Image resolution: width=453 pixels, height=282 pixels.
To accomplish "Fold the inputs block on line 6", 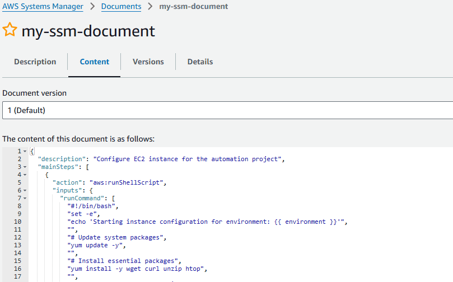I will point(25,190).
